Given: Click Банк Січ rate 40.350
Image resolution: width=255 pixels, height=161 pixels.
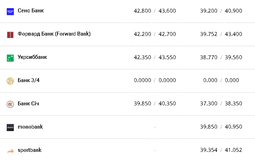Looking at the screenshot, I should click(x=167, y=104).
